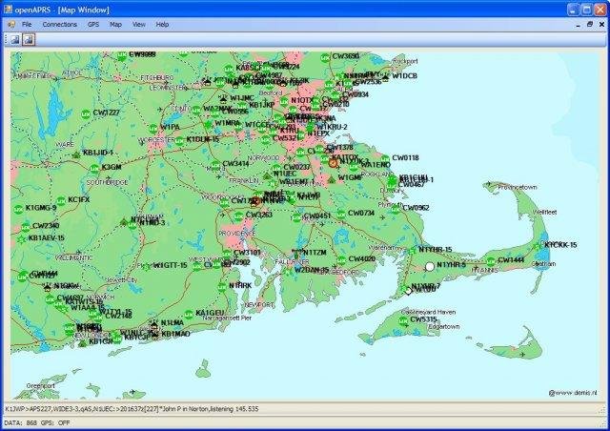Image resolution: width=610 pixels, height=431 pixels.
Task: Click the W1KRU-2 station label
Action: click(332, 127)
